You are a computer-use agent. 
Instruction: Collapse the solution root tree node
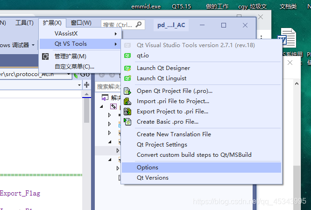[101, 106]
